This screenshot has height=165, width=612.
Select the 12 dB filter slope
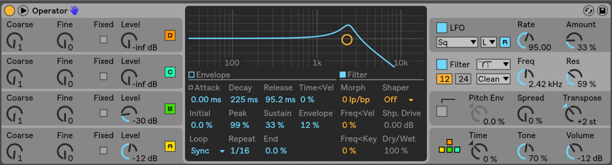pos(444,79)
